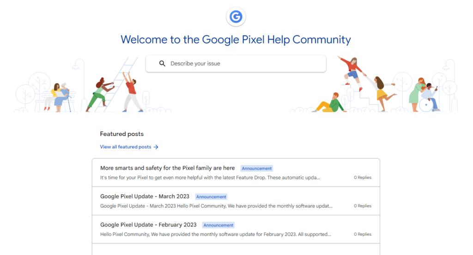Open the Google Pixel Update - March 2023 post

(145, 196)
